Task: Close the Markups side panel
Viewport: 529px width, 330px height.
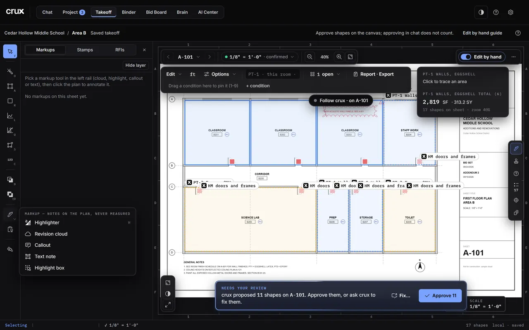Action: 144,50
